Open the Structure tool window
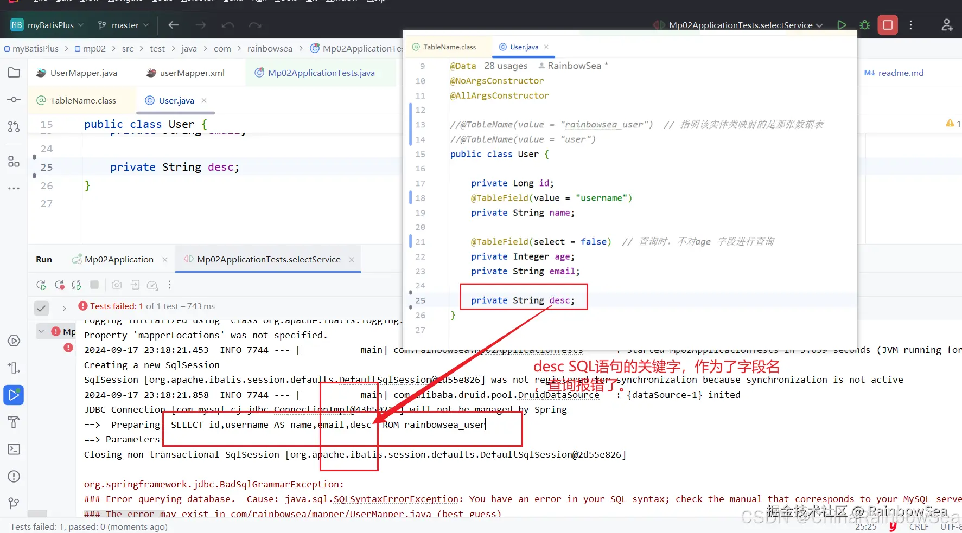The width and height of the screenshot is (962, 533). (x=14, y=162)
